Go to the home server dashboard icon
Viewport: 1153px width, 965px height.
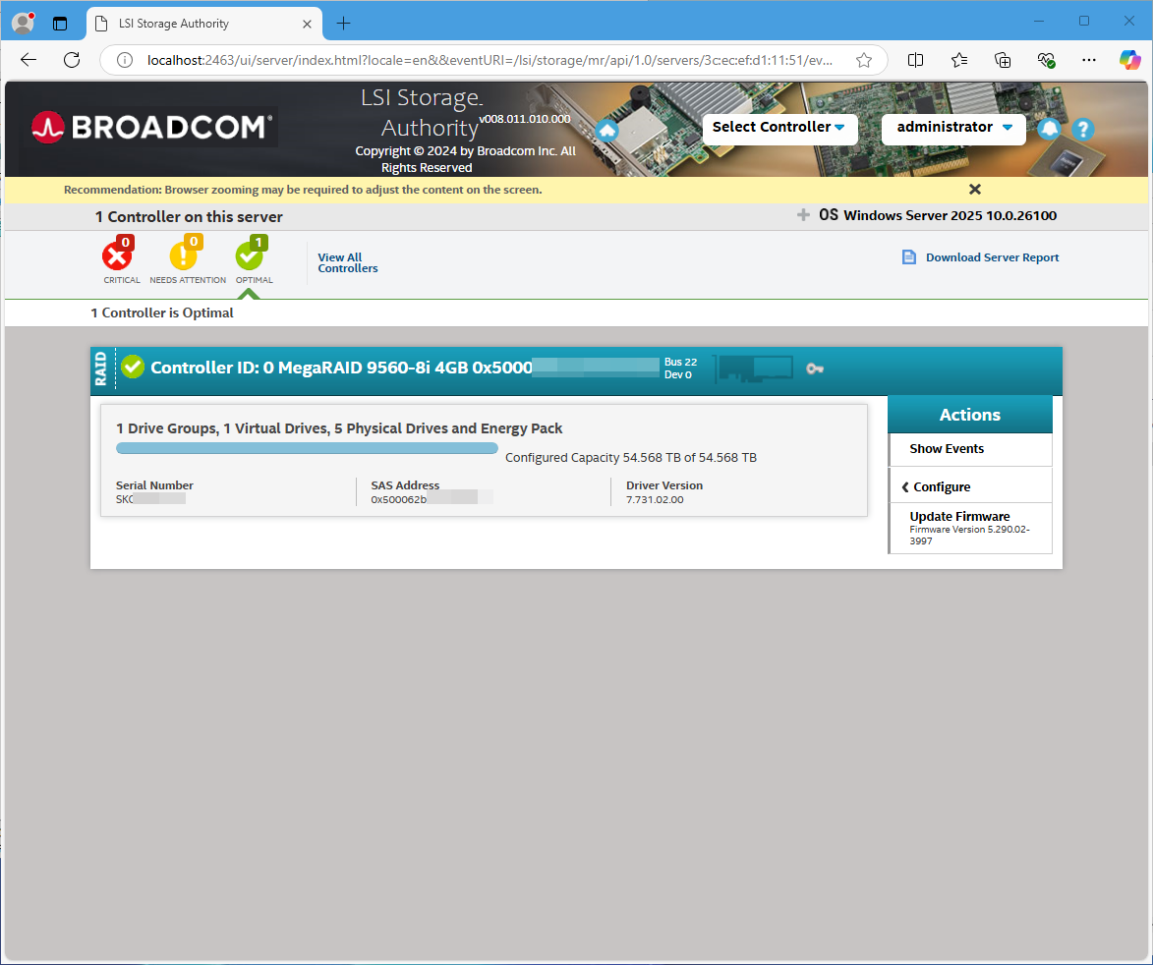pos(606,131)
